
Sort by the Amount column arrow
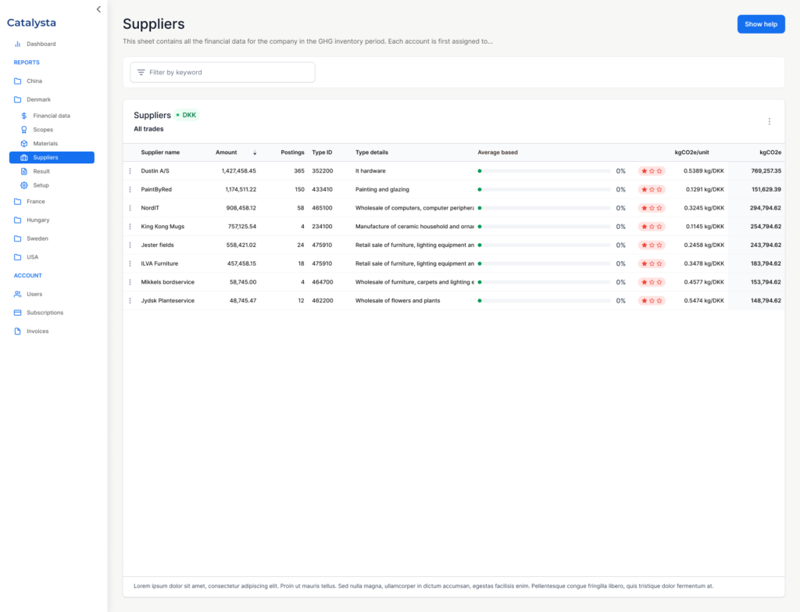click(x=254, y=153)
